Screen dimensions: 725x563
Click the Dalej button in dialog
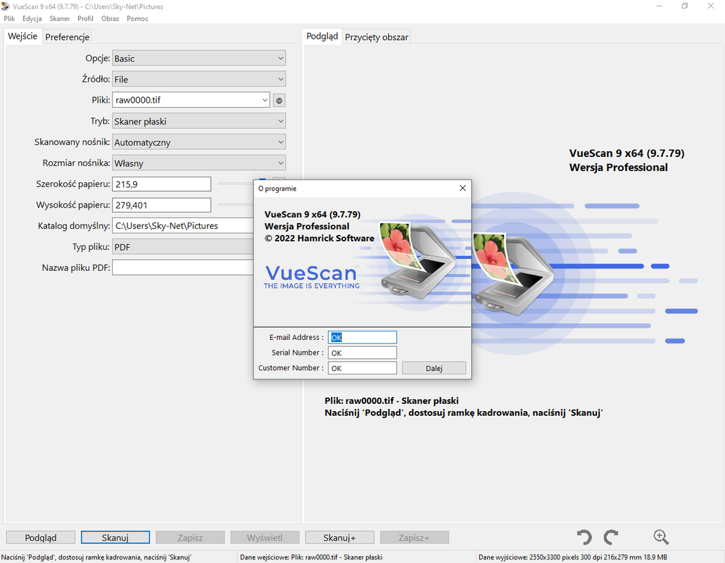(x=434, y=368)
